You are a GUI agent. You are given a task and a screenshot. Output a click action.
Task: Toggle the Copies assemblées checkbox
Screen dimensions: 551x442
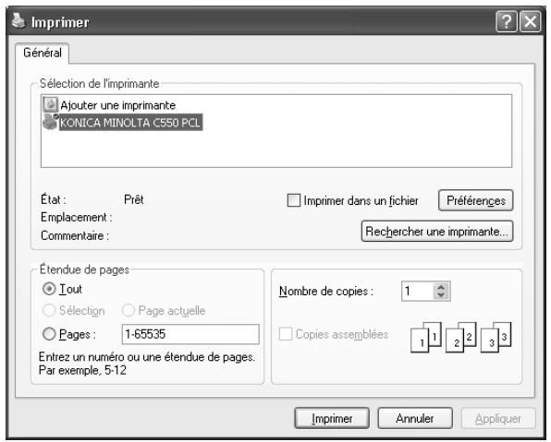click(286, 334)
